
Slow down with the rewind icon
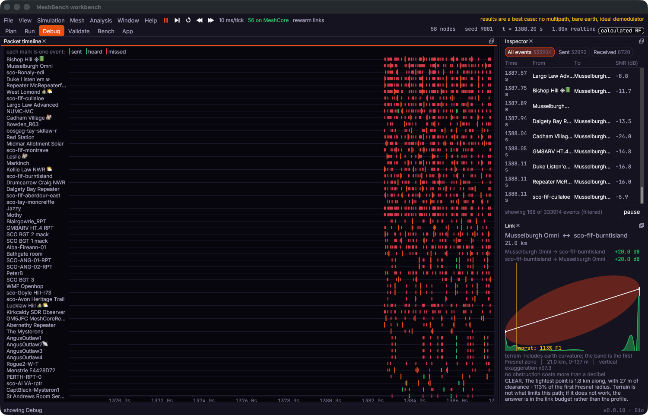[200, 20]
